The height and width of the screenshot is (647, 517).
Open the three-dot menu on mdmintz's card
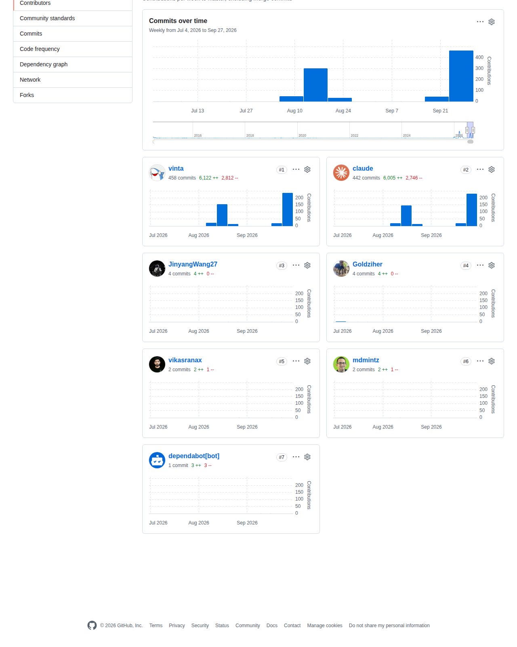point(480,361)
